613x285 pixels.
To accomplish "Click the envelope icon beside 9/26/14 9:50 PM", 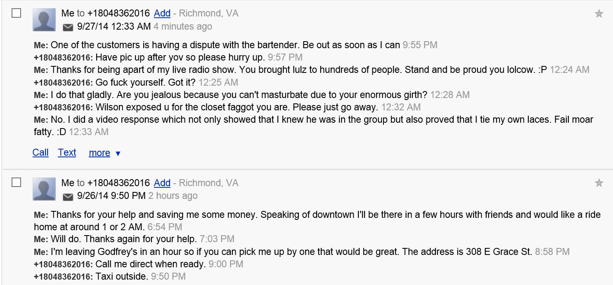I will (x=68, y=197).
